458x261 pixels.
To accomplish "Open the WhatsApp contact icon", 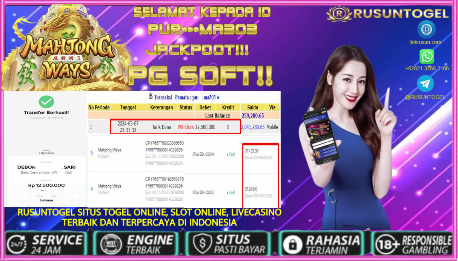I will tap(427, 57).
